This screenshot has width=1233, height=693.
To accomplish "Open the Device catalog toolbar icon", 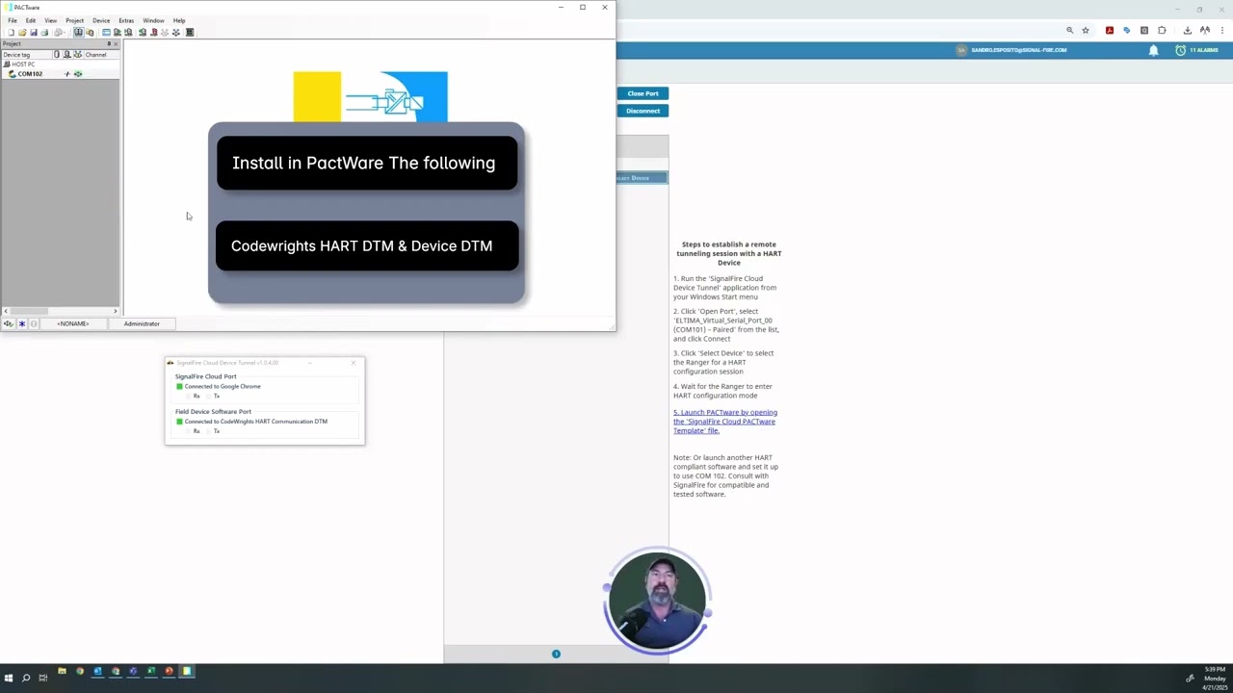I will coord(90,33).
